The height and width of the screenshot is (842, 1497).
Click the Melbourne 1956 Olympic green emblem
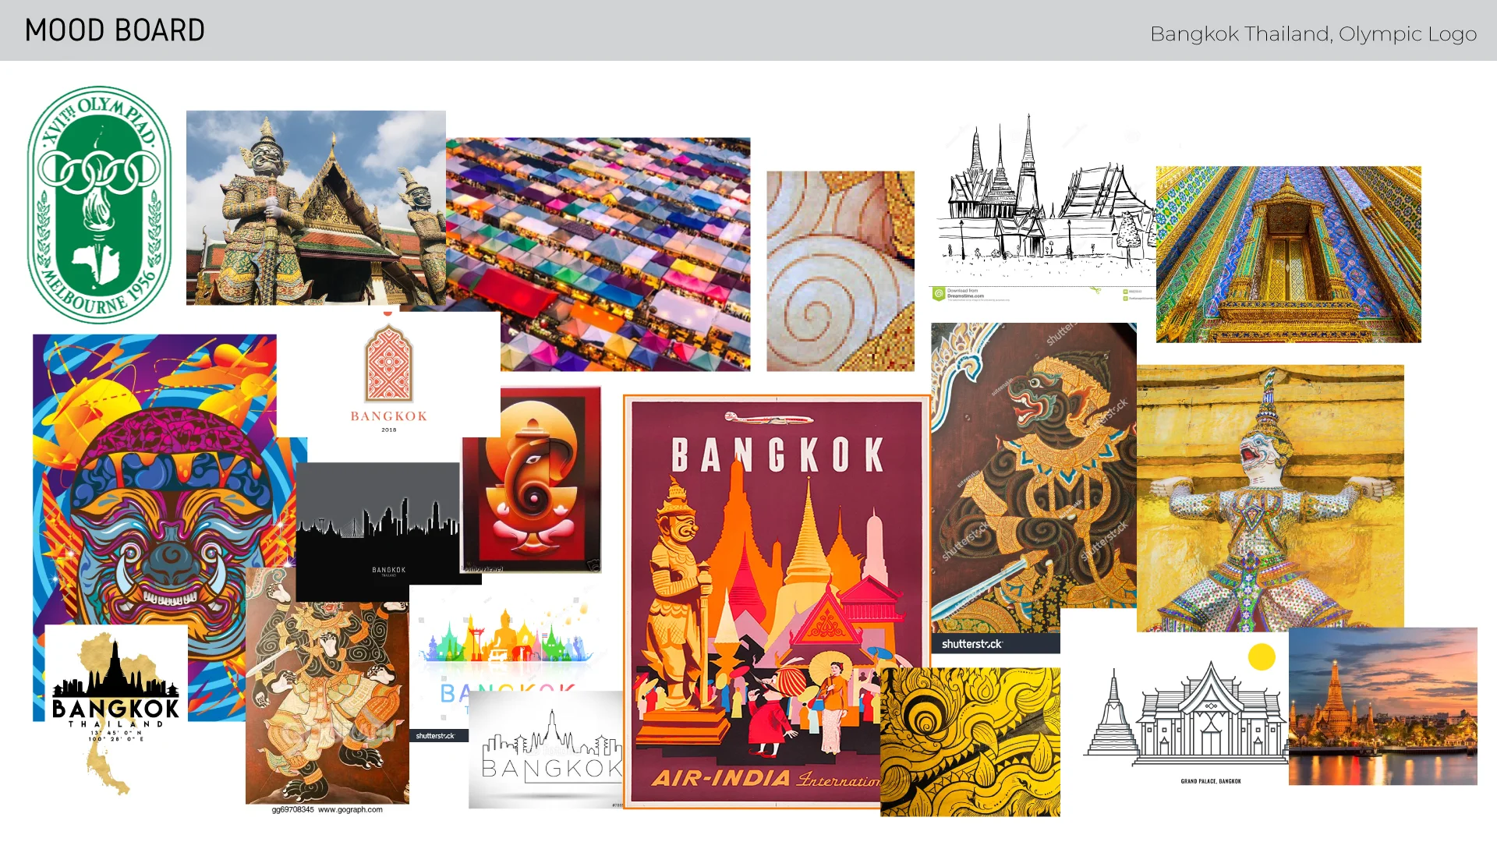tap(99, 204)
